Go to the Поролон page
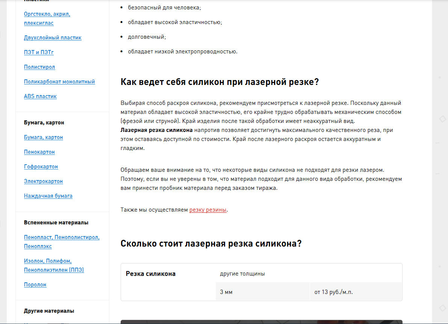Viewport: 448px width, 324px height. (x=35, y=285)
